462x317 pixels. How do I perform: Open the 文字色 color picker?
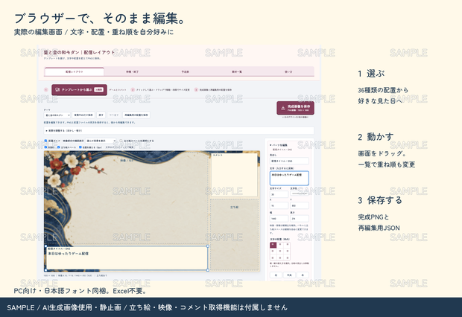tap(300, 193)
